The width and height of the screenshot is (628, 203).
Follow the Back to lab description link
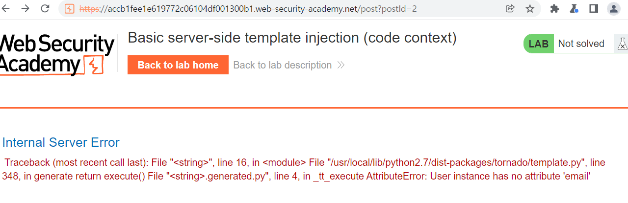tap(282, 65)
